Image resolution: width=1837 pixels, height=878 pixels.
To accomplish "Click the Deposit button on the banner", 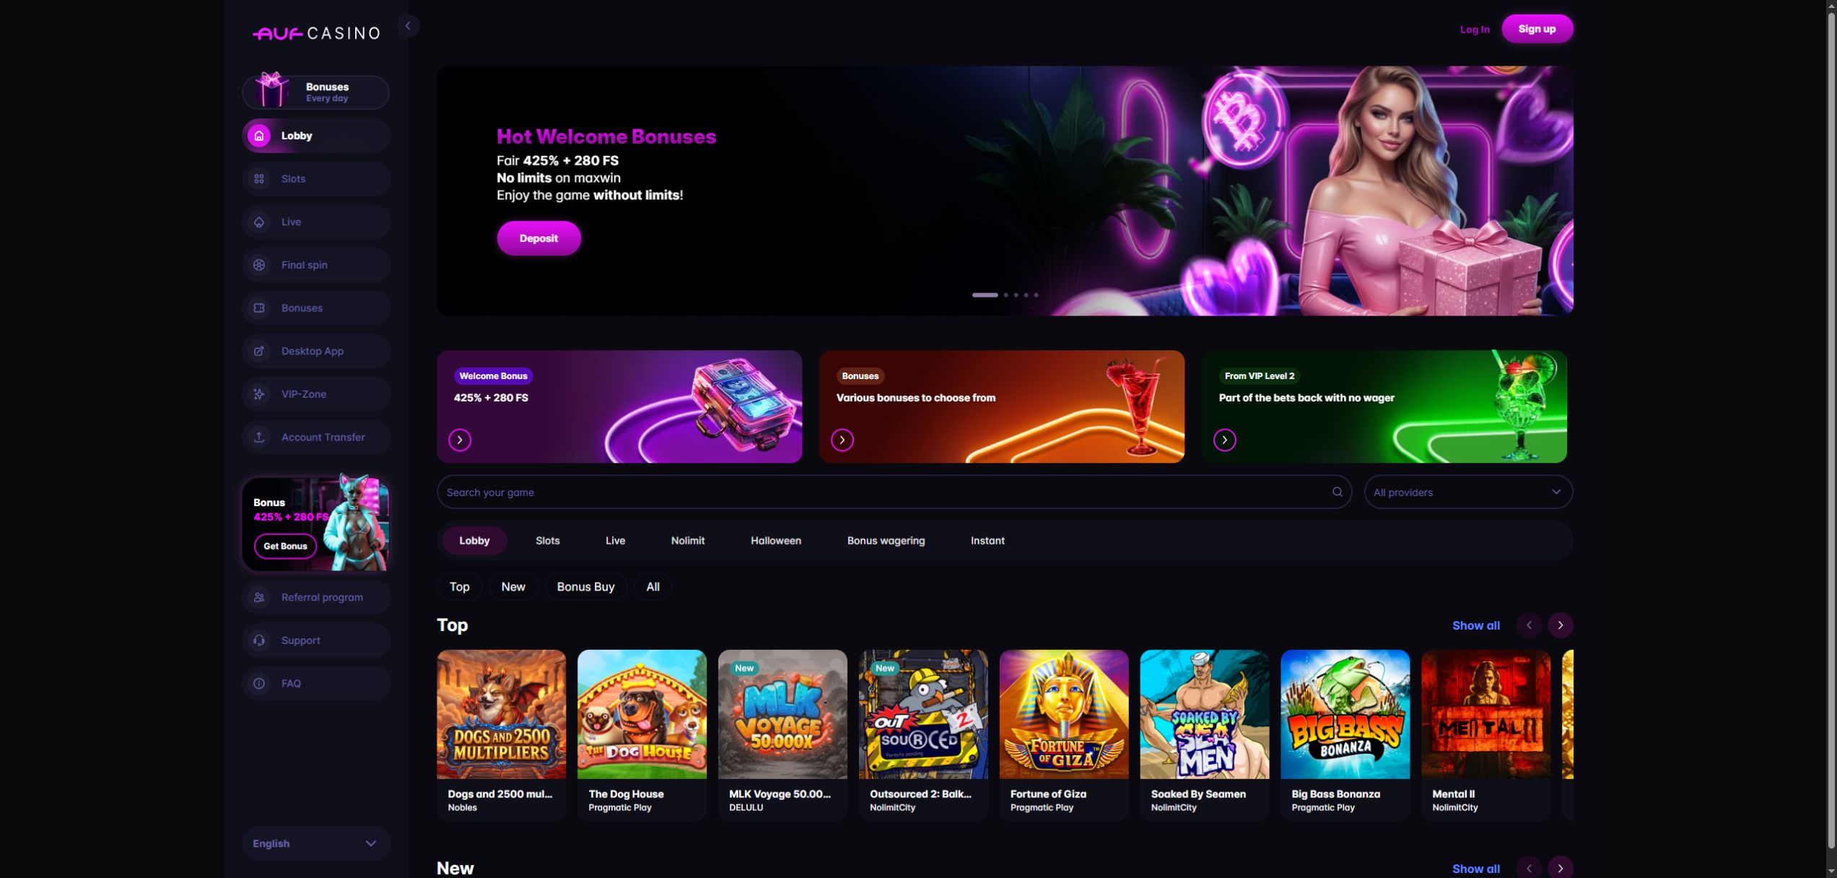I will click(x=538, y=238).
